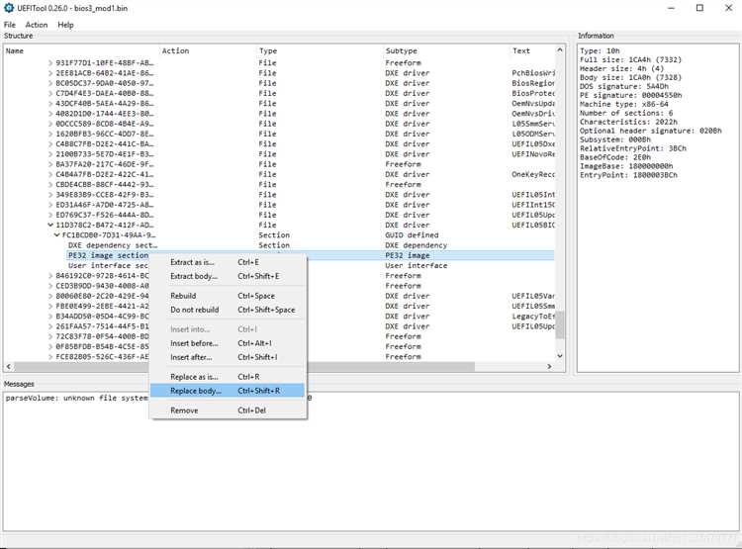Screen dimensions: 742x549
Task: Expand the 349E83B9-CCE8-42F9 tree node
Action: [50, 195]
